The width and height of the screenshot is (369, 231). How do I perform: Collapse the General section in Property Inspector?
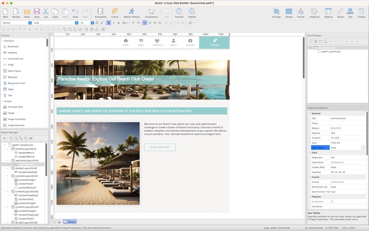(309, 114)
